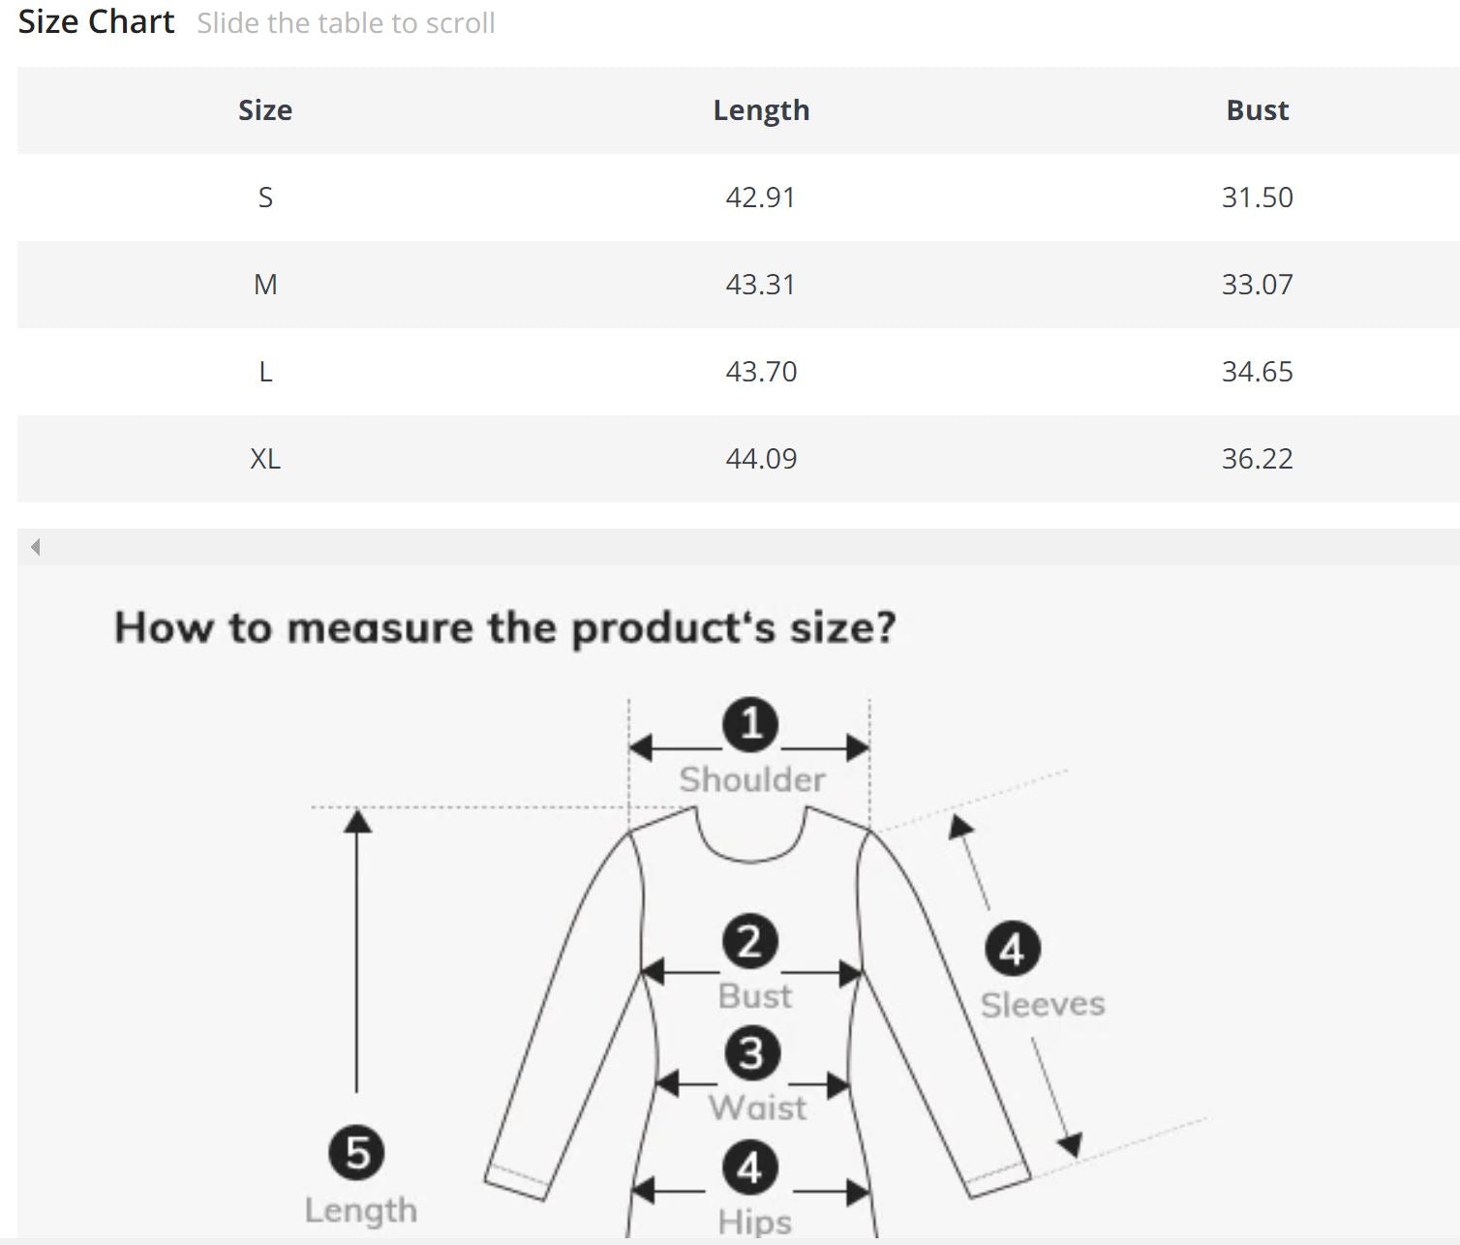Screen dimensions: 1460x1245
Task: Select the XL size row label
Action: (x=265, y=459)
